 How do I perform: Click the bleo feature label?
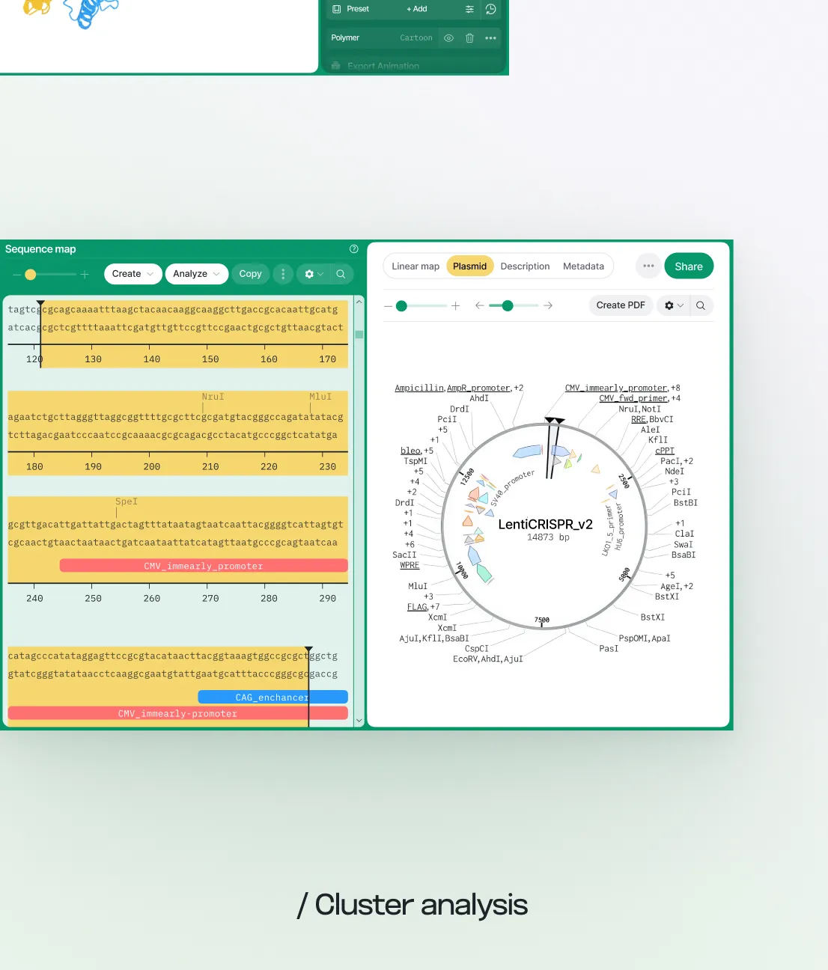410,451
